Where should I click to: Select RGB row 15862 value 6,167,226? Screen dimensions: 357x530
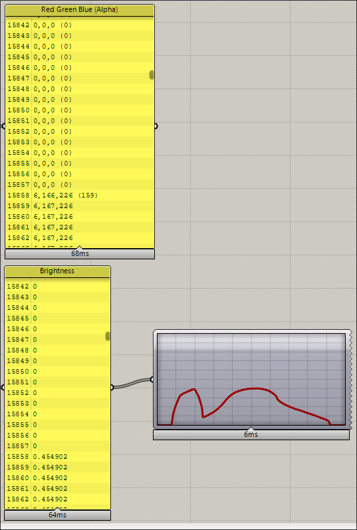pos(80,238)
